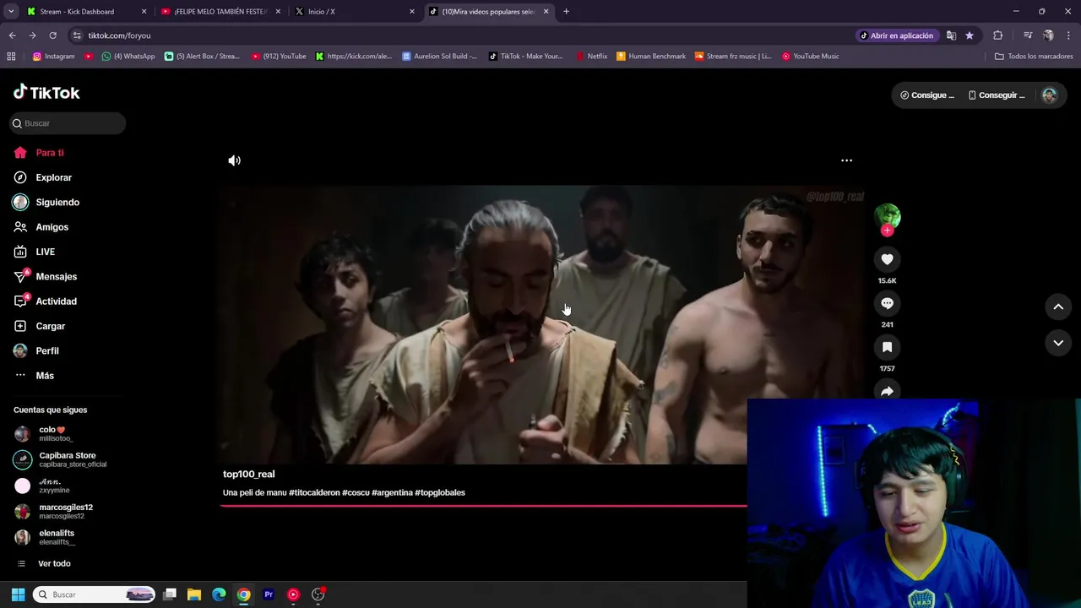Go back in browser history
The height and width of the screenshot is (608, 1081).
[x=12, y=35]
